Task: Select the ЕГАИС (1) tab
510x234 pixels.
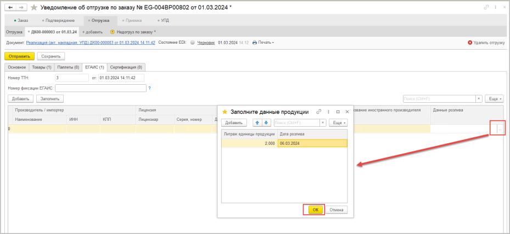Action: (94, 67)
